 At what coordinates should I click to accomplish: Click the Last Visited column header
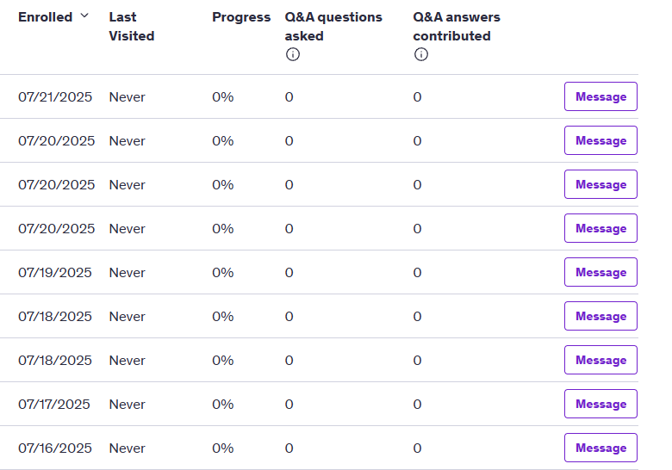pyautogui.click(x=131, y=27)
